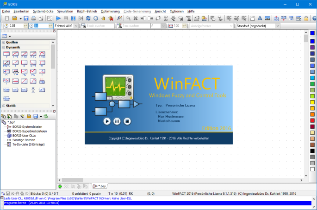Open the Hilfe menu
This screenshot has height=210, width=317.
point(191,11)
